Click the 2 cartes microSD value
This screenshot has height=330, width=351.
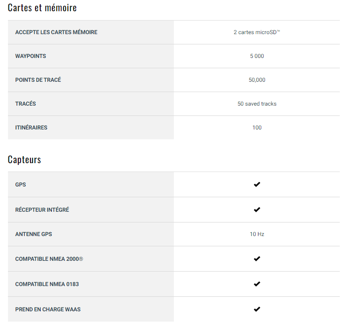(x=257, y=32)
